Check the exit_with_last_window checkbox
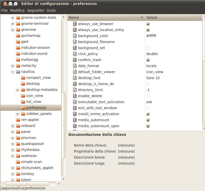205x191 pixels. point(148,108)
